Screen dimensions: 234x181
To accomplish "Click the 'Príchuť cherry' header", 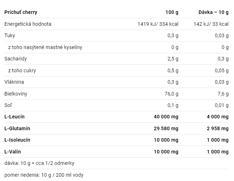I will tap(21, 12).
